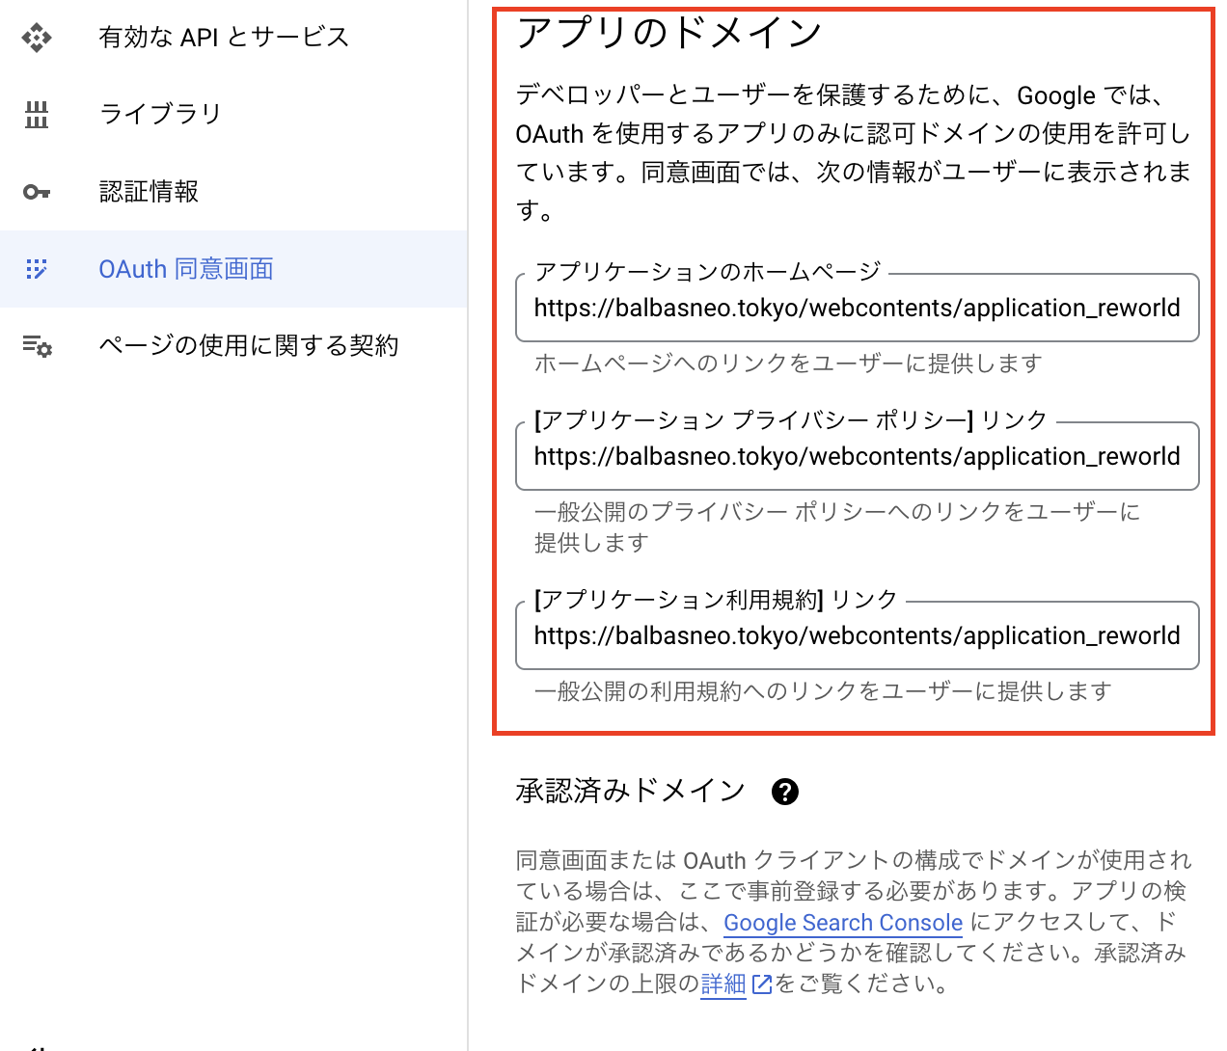Click the external-link icon beside 詳細
Image resolution: width=1227 pixels, height=1051 pixels.
click(762, 984)
